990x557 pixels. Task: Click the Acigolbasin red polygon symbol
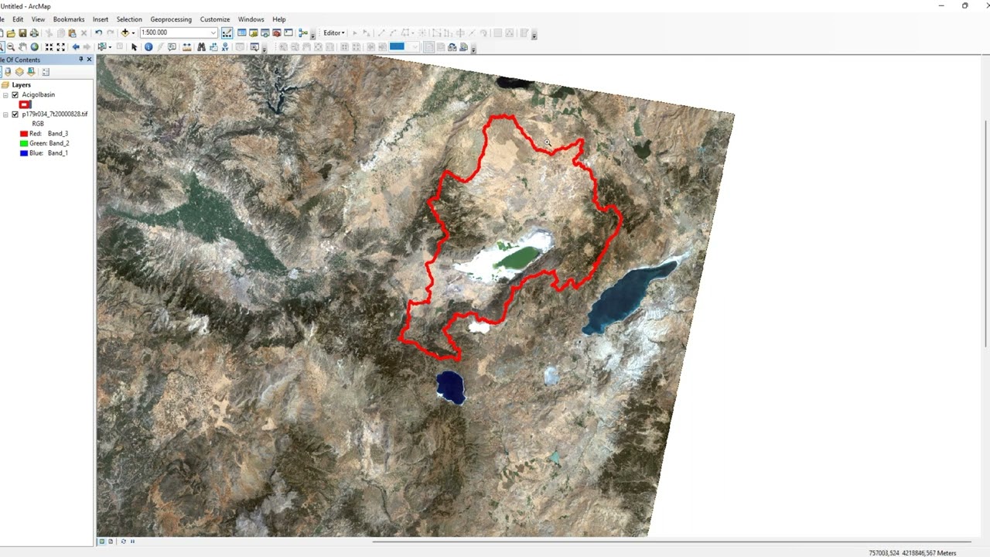click(x=25, y=104)
